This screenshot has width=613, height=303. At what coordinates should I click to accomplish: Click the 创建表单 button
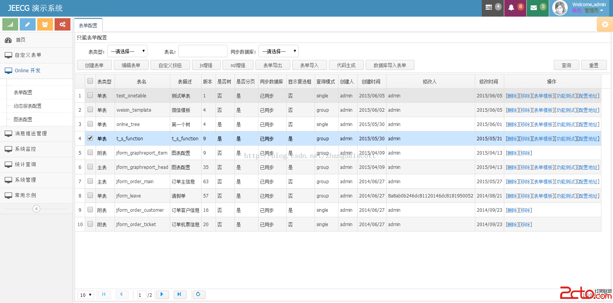pos(94,65)
